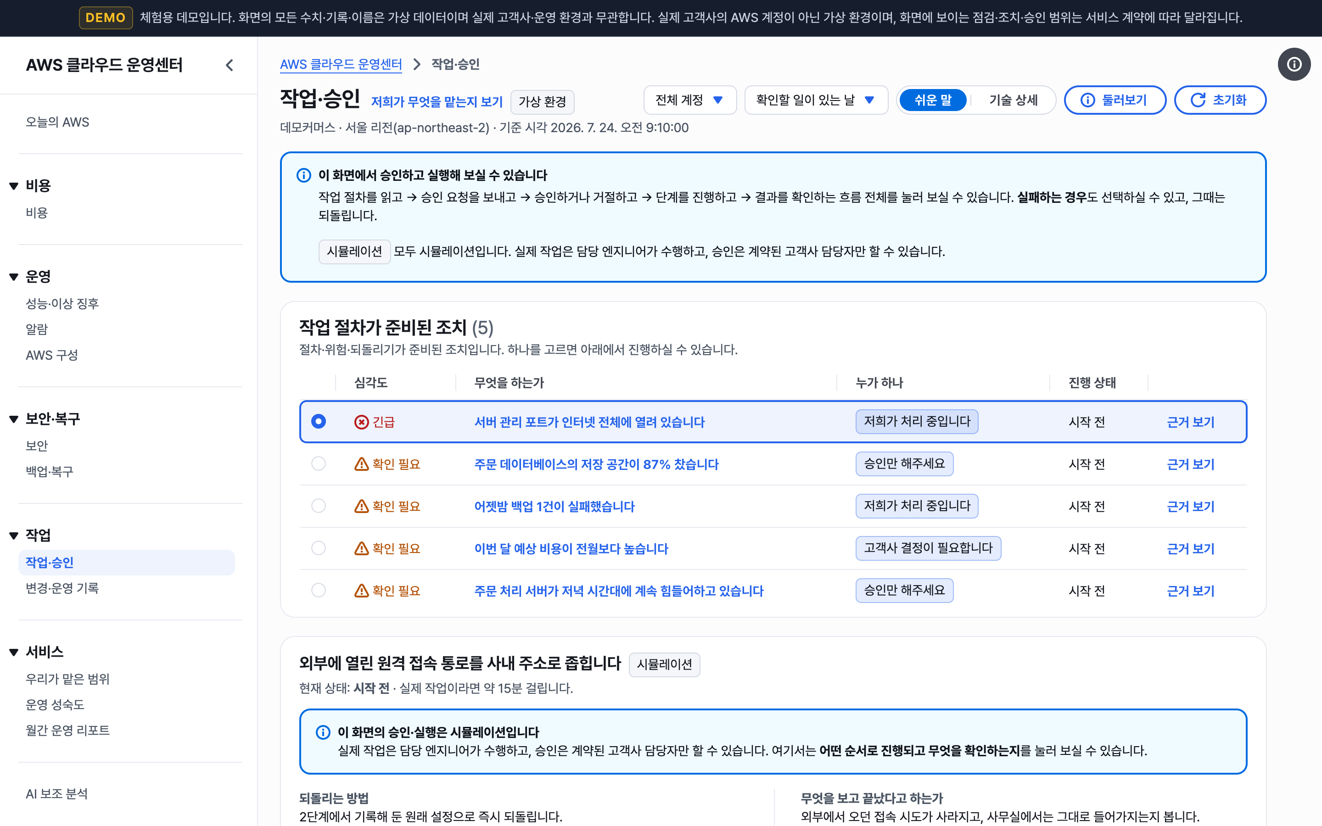Click 근거 보기 for the order server row
The image size is (1322, 826).
coord(1190,590)
